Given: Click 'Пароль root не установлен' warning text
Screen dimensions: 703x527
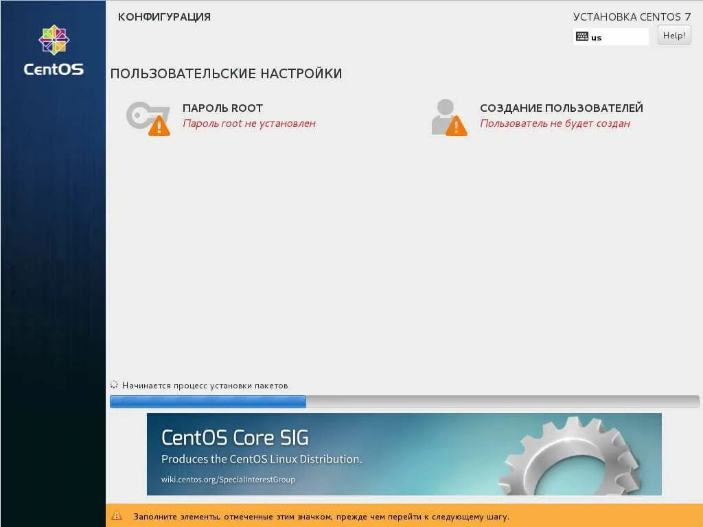Looking at the screenshot, I should [x=249, y=124].
